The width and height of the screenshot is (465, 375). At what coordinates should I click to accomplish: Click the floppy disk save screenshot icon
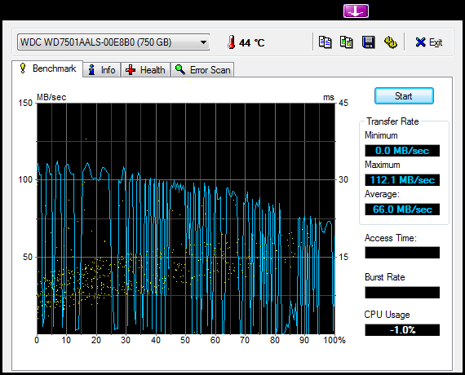point(368,42)
